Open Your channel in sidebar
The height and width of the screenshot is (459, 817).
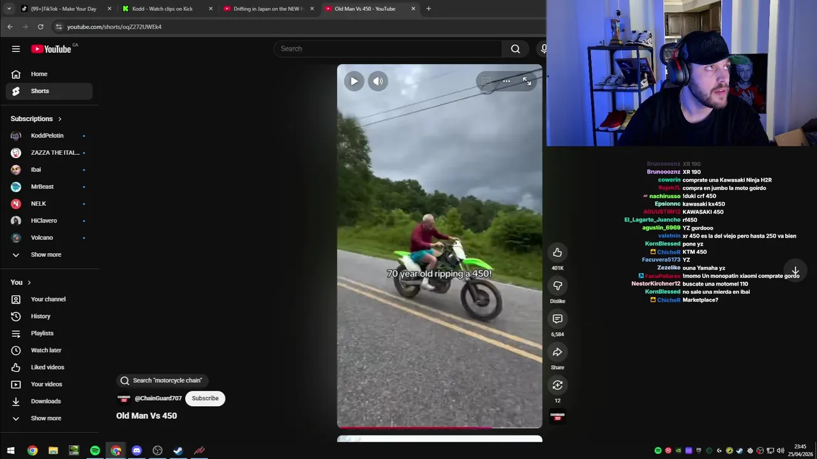(x=49, y=300)
